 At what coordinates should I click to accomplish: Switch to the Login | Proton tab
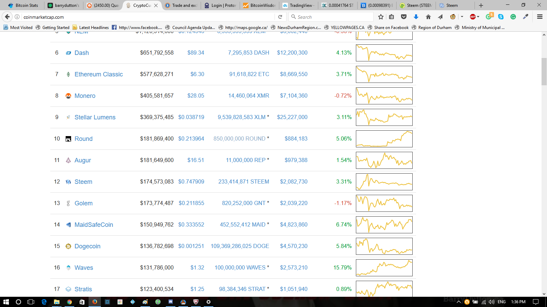point(221,5)
